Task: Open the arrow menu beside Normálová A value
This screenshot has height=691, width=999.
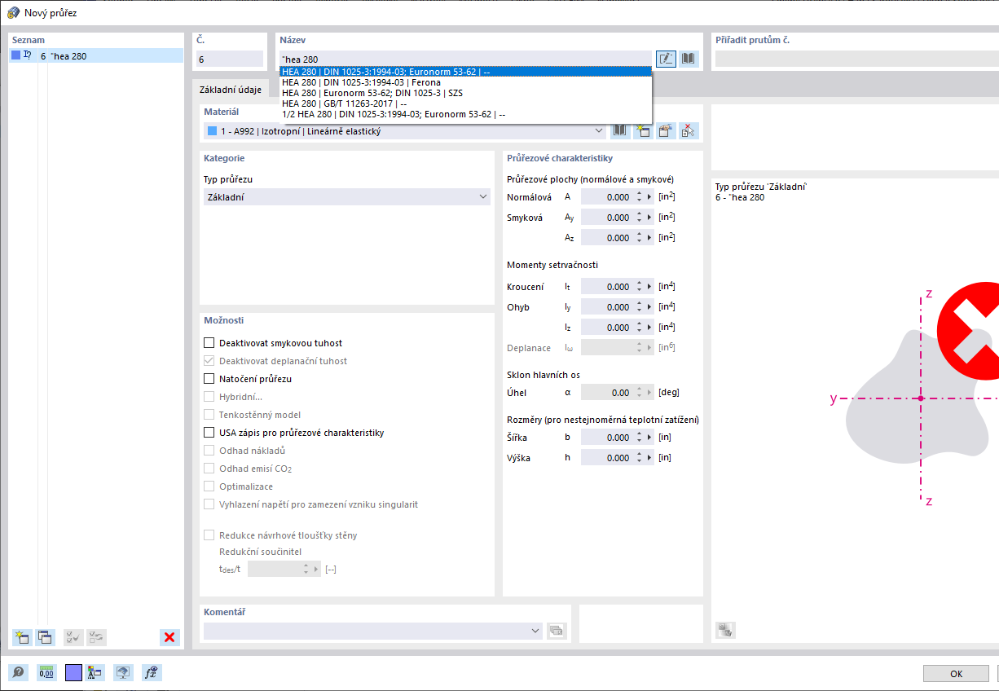Action: pos(649,197)
